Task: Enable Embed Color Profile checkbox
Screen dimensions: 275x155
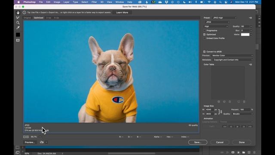Action: click(205, 38)
